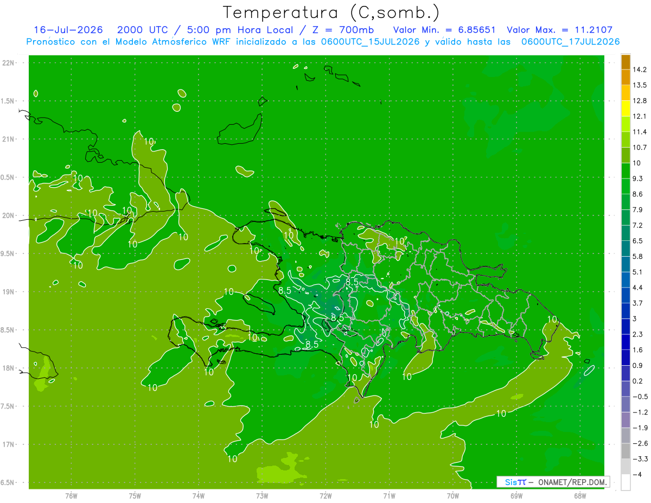
Task: Click the "11.4" colorbar value
Action: point(639,132)
